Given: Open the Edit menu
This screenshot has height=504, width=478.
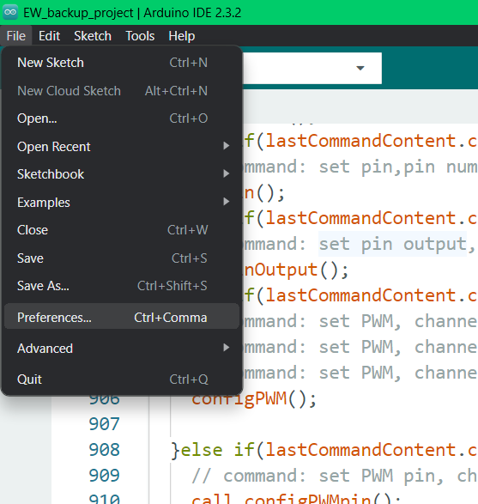Looking at the screenshot, I should click(x=49, y=36).
